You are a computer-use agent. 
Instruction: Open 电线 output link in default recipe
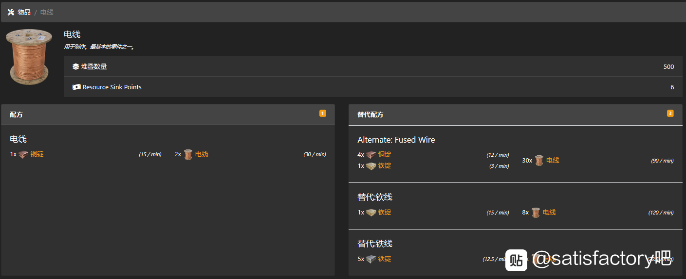pyautogui.click(x=202, y=154)
